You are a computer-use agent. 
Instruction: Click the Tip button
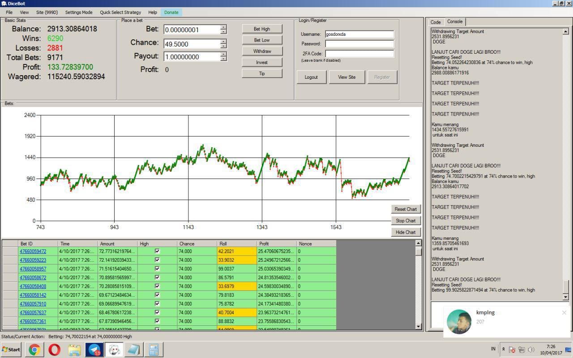[262, 74]
